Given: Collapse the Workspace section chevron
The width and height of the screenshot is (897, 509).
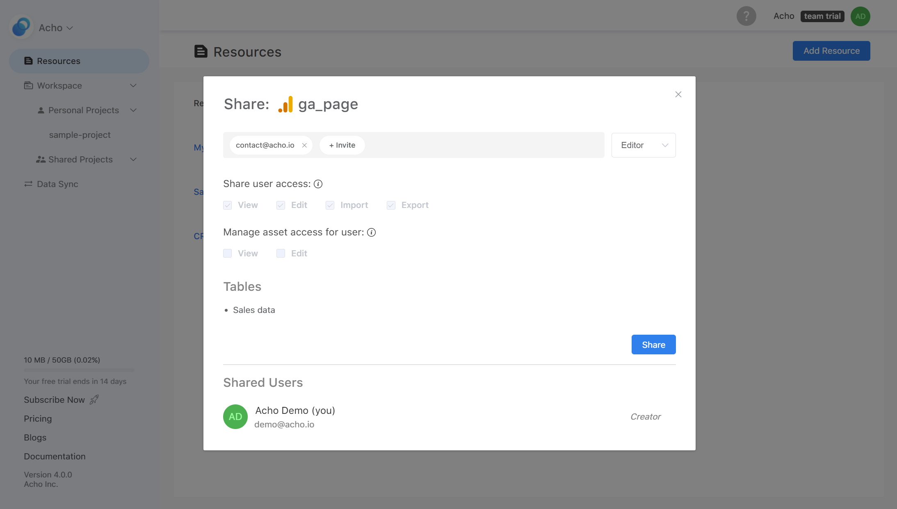Looking at the screenshot, I should pyautogui.click(x=133, y=85).
